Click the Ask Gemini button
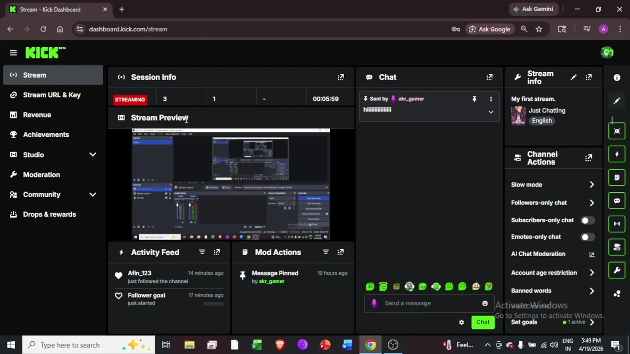 [534, 9]
